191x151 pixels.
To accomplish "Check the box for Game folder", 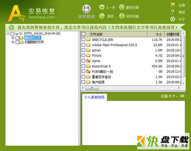I will [x=83, y=61].
